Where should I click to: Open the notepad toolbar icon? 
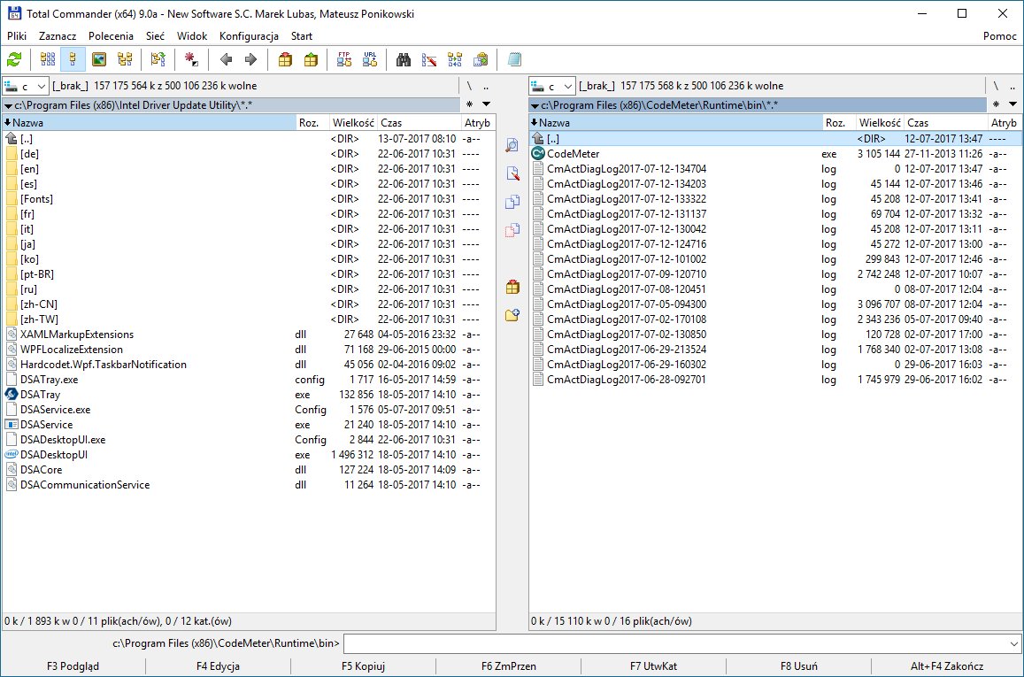pyautogui.click(x=514, y=59)
